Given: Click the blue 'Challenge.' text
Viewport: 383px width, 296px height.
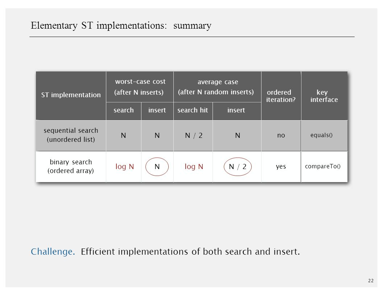Looking at the screenshot, I should click(53, 251).
